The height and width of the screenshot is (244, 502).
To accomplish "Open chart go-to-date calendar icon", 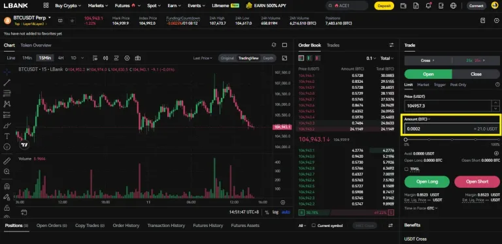I will [24, 212].
